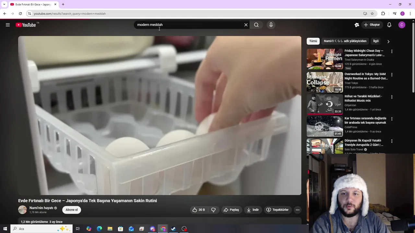Start voice search with the microphone

pos(271,25)
